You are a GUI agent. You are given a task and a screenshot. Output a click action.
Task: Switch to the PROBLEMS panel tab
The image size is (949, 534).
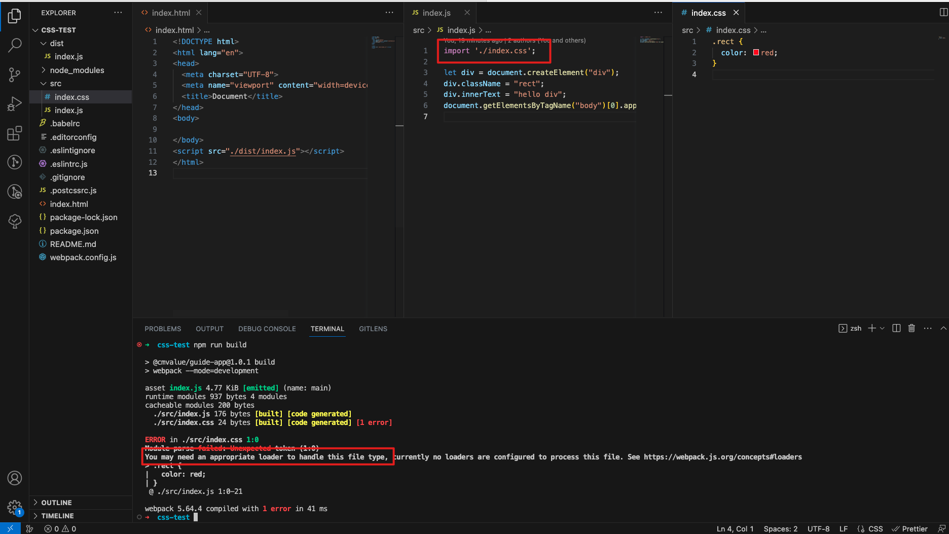[163, 329]
